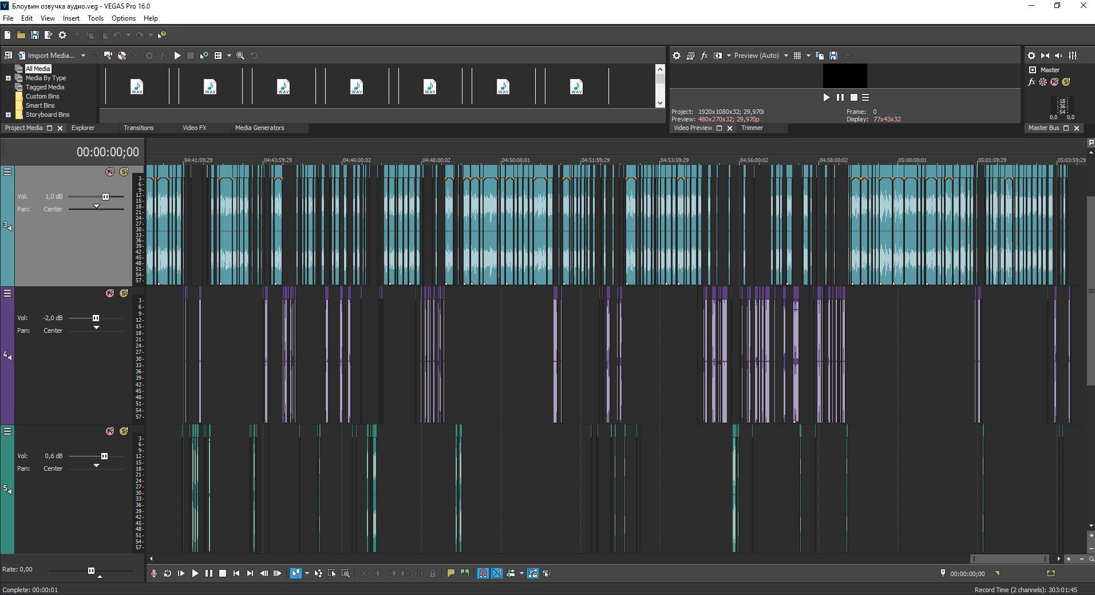Screen dimensions: 1095x595
Task: Select the Zoom Edit tool in transport bar
Action: [346, 573]
